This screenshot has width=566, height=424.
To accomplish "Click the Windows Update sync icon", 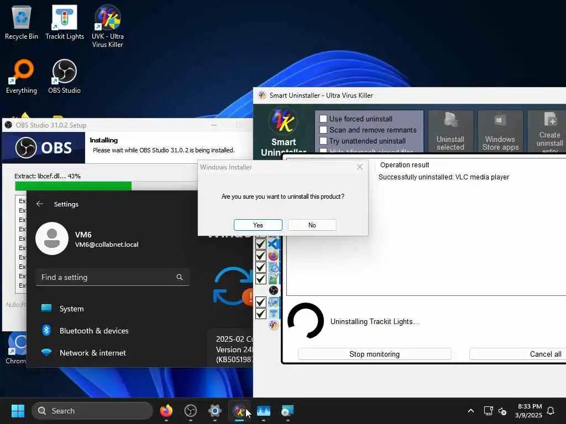I will coord(233,287).
